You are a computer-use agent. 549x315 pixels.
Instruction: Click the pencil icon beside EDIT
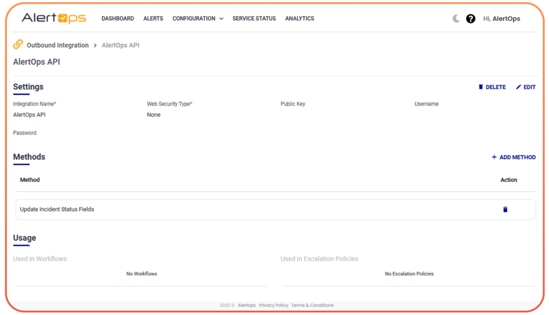click(x=518, y=86)
